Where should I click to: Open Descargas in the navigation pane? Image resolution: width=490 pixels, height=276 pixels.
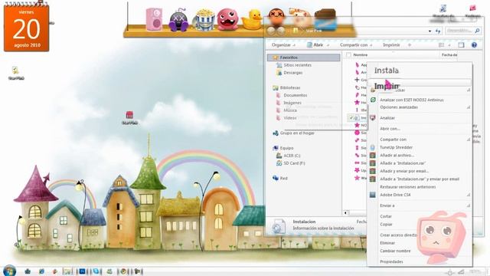point(292,73)
